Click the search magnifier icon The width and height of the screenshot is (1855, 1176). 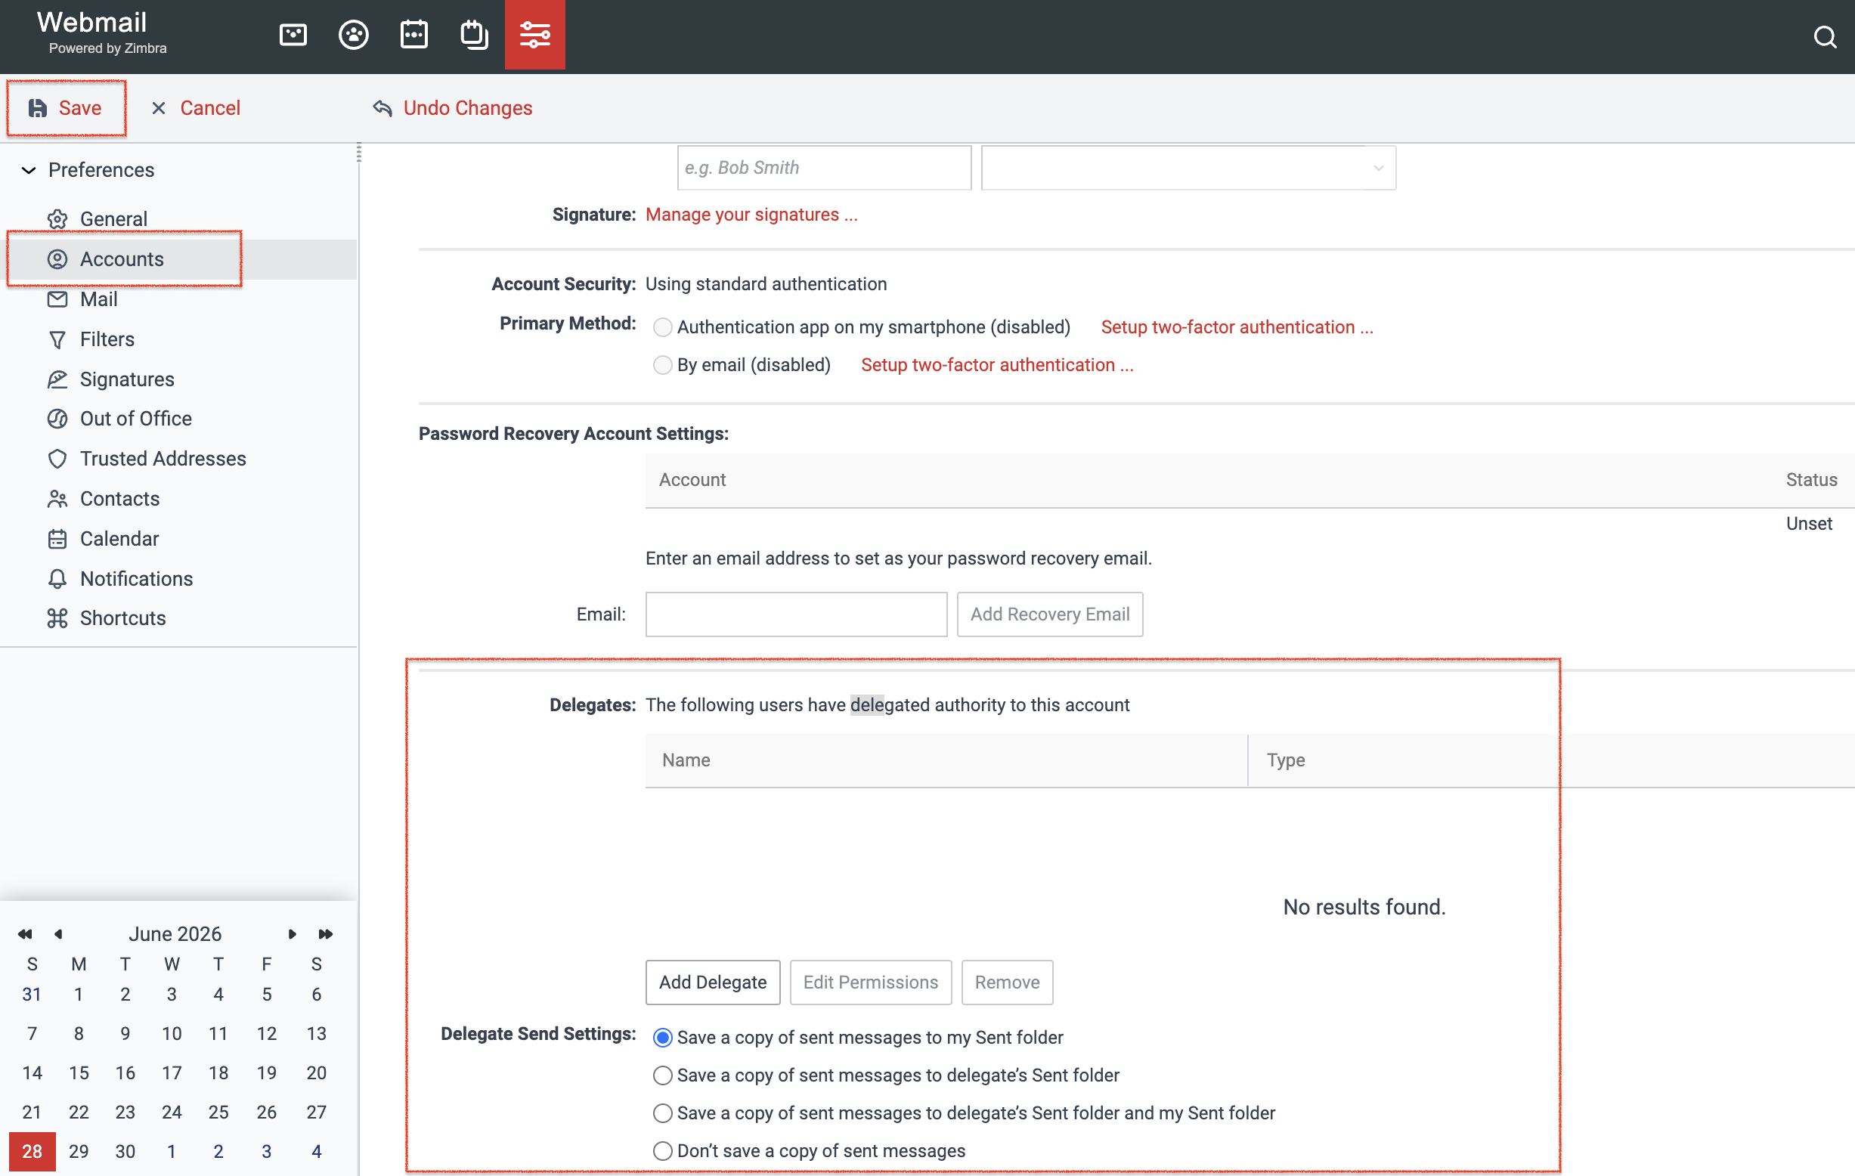click(x=1825, y=36)
